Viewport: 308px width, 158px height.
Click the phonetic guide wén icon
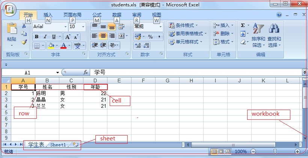click(78, 46)
